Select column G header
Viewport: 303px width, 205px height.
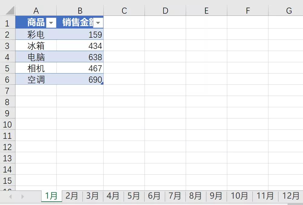[x=286, y=11]
